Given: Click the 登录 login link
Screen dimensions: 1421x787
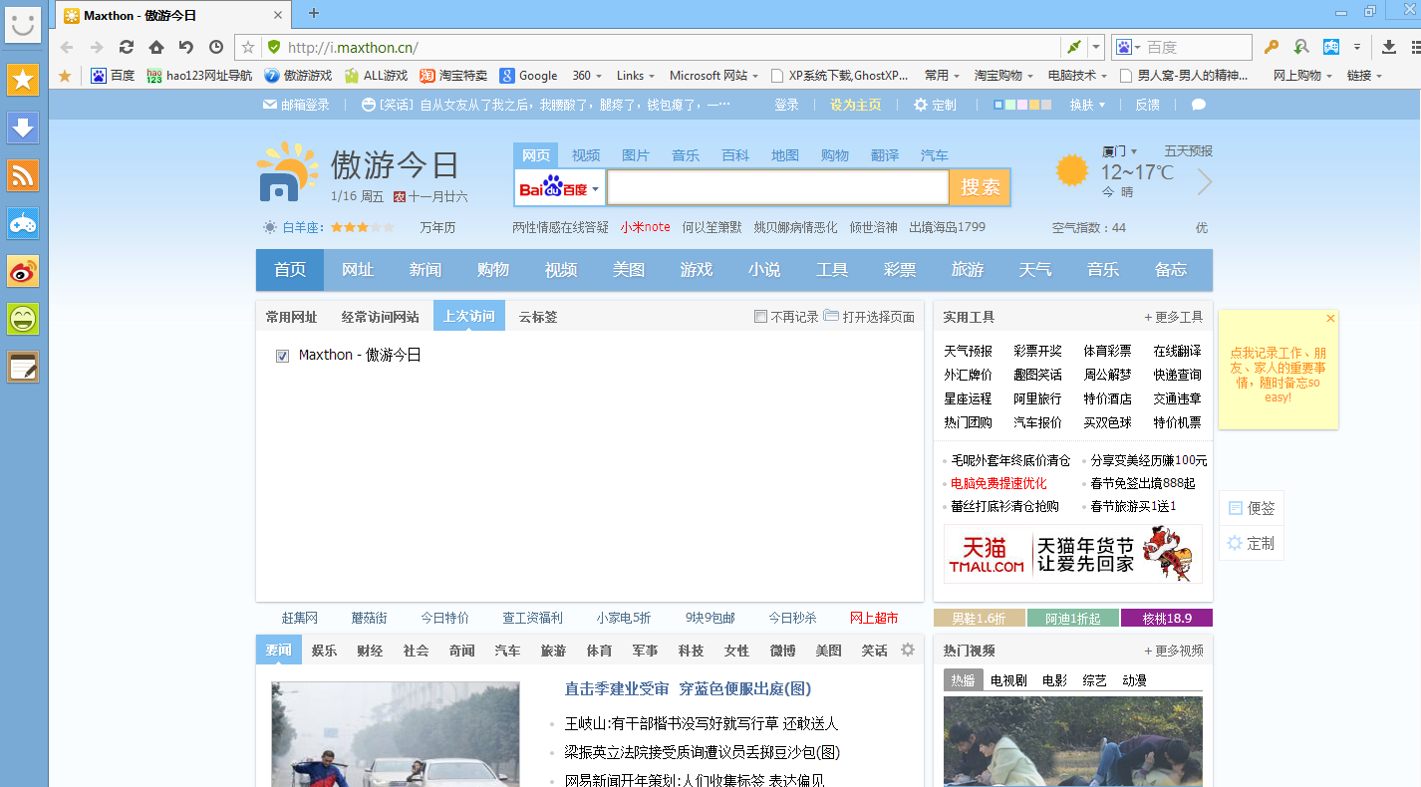Looking at the screenshot, I should 787,105.
